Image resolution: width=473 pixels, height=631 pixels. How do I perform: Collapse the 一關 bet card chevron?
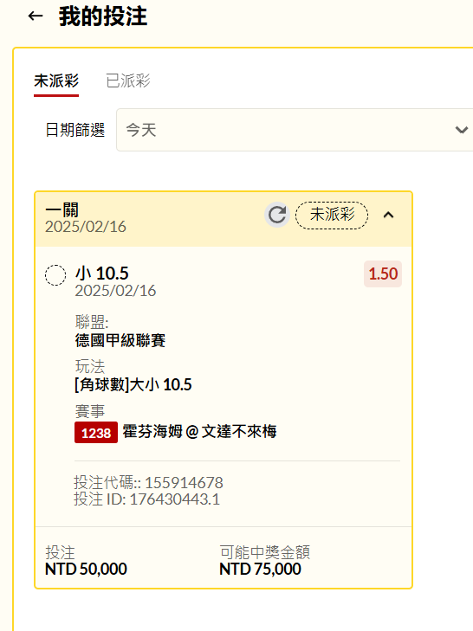(388, 215)
